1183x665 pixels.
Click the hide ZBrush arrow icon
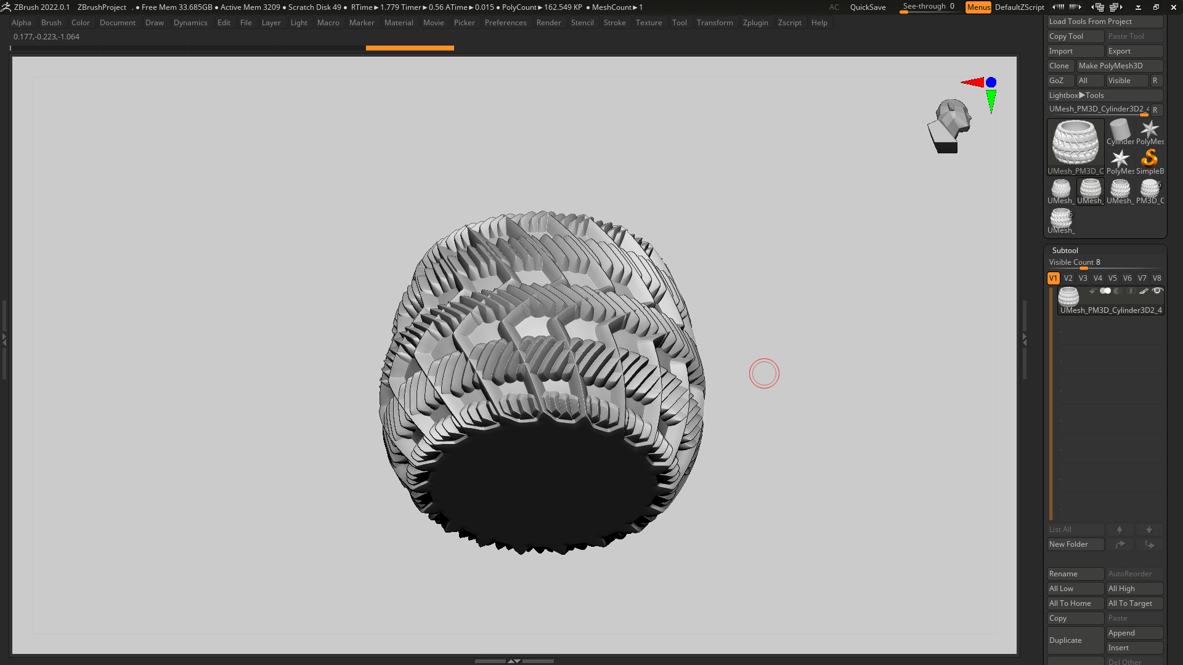[1138, 7]
